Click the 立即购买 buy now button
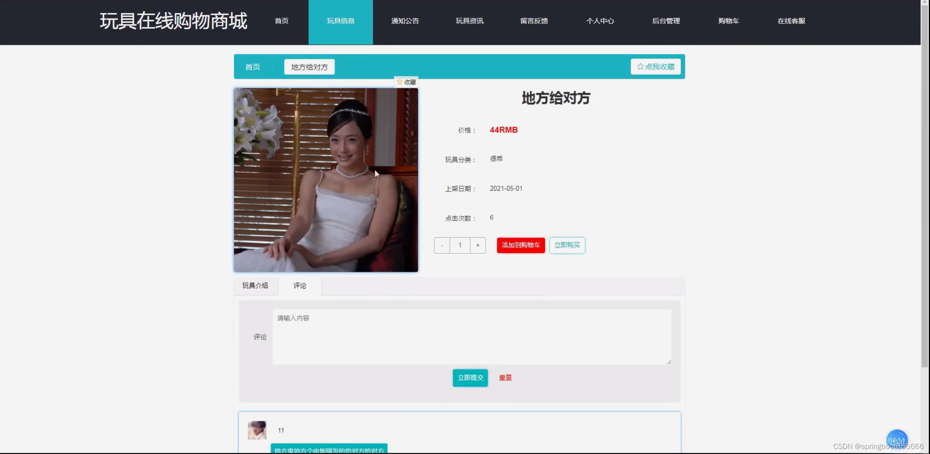 point(567,245)
